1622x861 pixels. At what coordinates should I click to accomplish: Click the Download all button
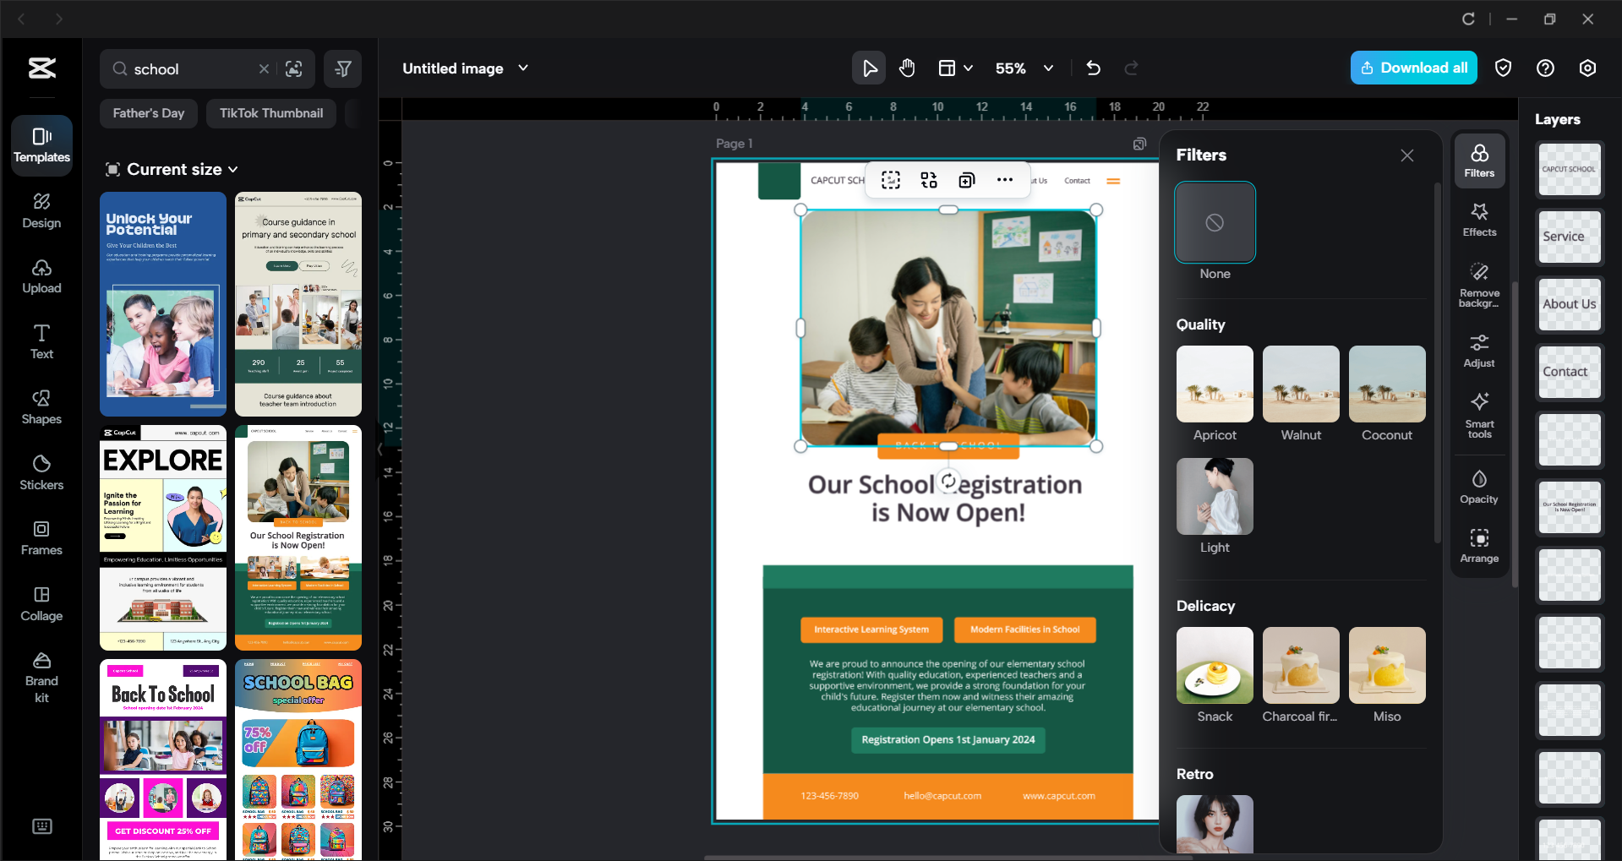(1412, 68)
